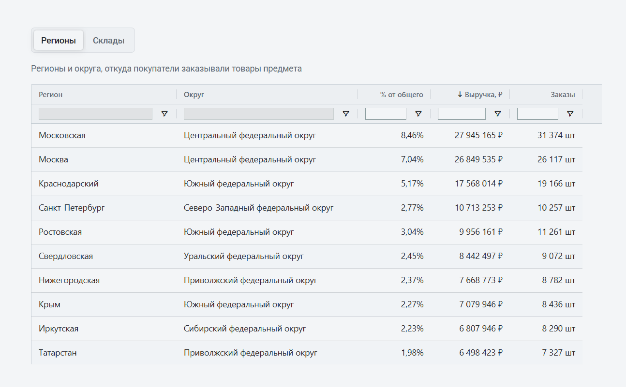
Task: Click filter icon in Округ column
Action: coord(346,114)
